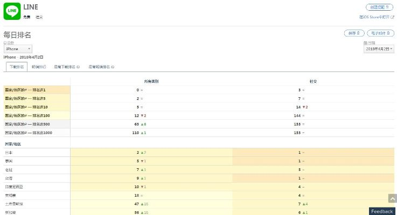Open the 历史下载排名 tab
Screen dimensions: 397x215
pos(64,67)
